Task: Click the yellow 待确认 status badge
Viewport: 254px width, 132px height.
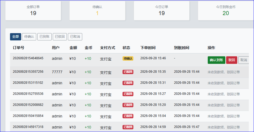Action: tap(128, 58)
